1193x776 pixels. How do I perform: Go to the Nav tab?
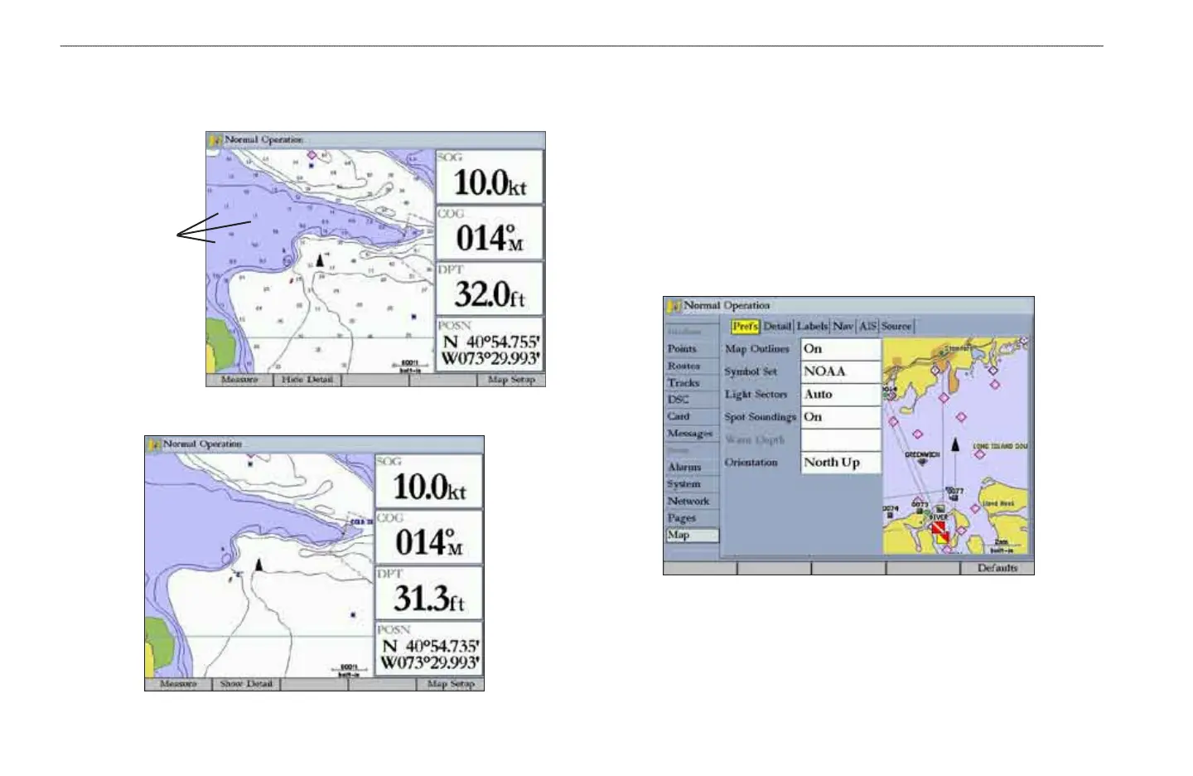click(x=843, y=327)
